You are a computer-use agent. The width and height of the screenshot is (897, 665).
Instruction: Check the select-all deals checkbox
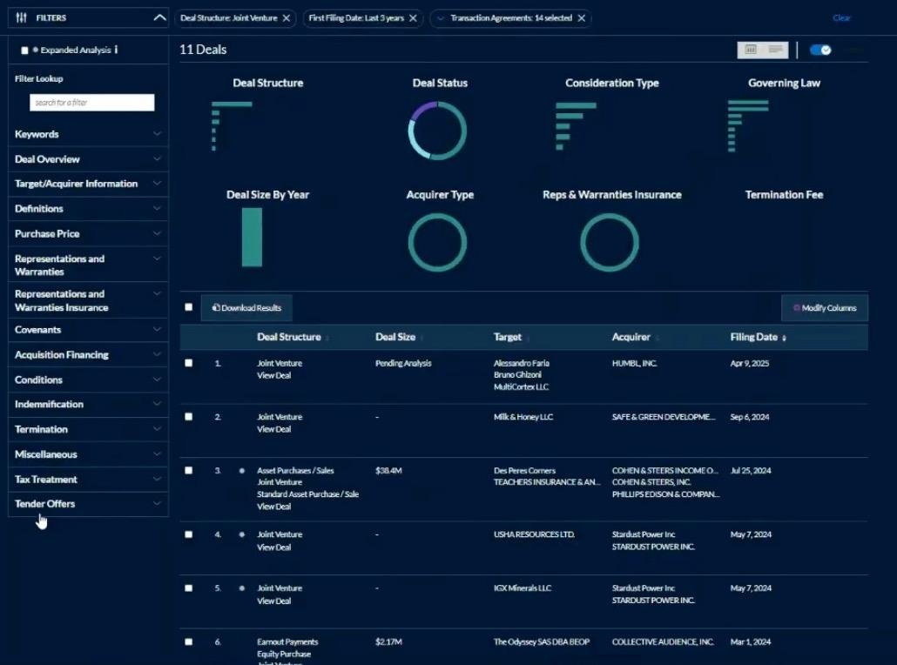(x=189, y=307)
